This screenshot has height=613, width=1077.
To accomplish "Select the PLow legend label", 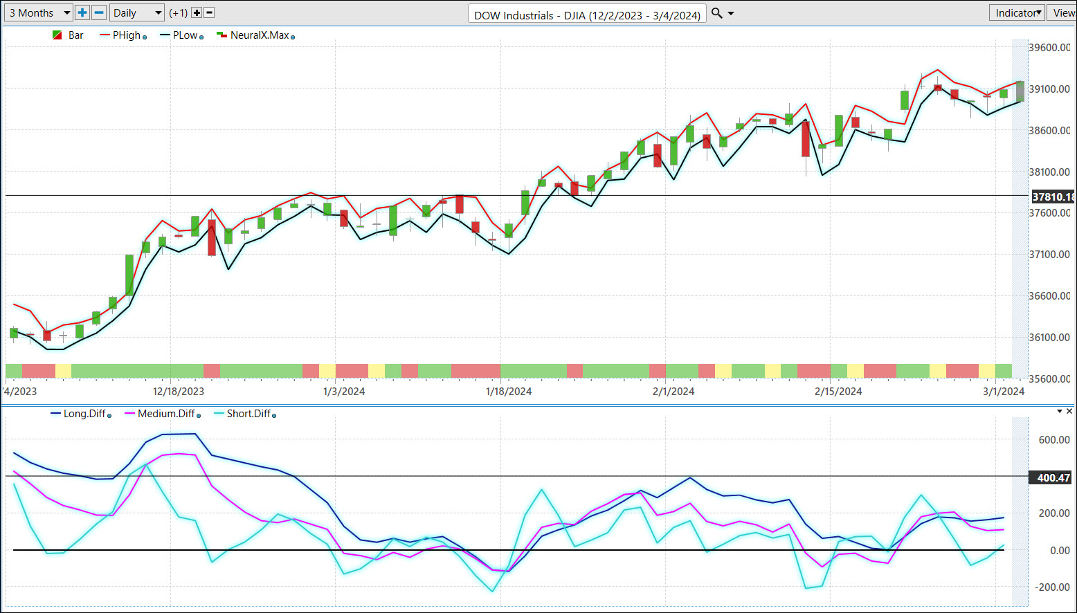I will (x=185, y=35).
